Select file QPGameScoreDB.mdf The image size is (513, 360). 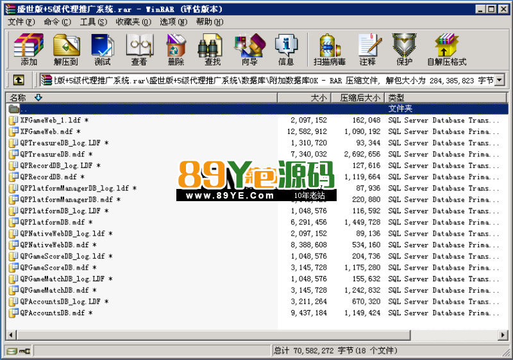pos(58,268)
